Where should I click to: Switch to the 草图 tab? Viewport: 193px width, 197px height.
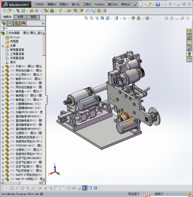click(x=33, y=17)
